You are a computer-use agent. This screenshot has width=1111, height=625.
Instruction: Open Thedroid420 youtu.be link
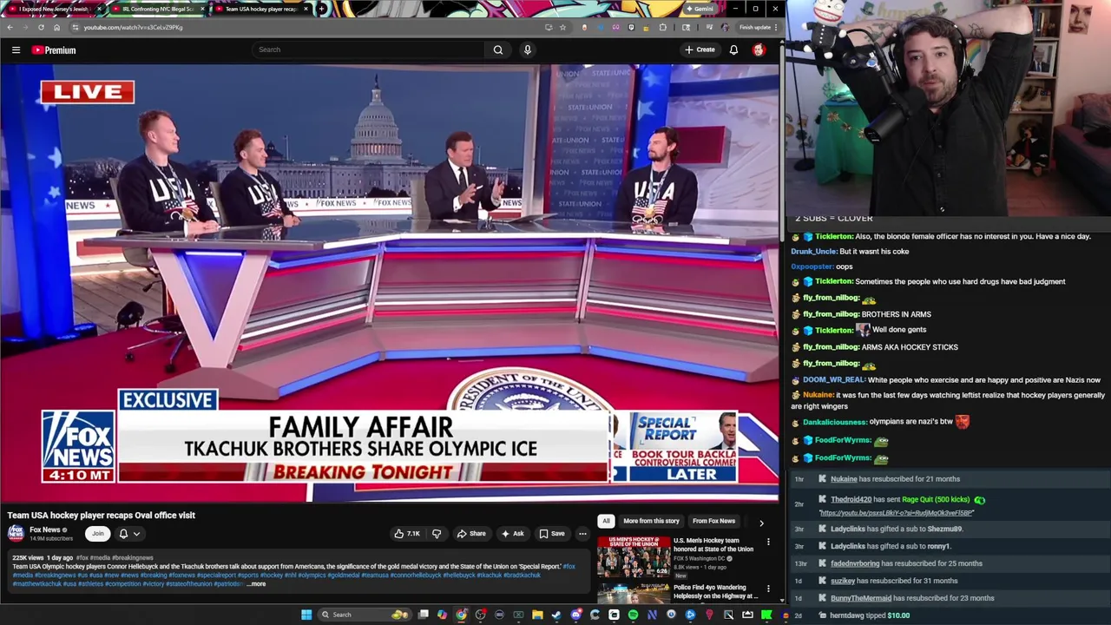(897, 513)
